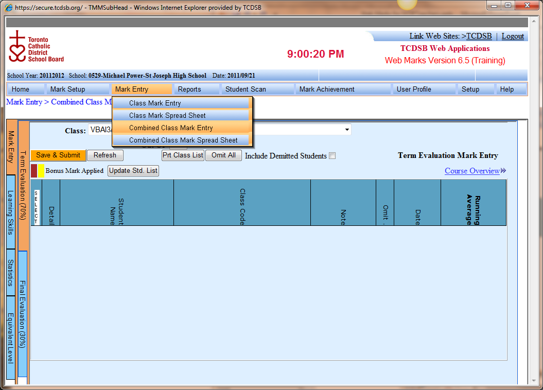Click the Omit All button
Viewport: 543px width, 390px height.
click(x=223, y=155)
